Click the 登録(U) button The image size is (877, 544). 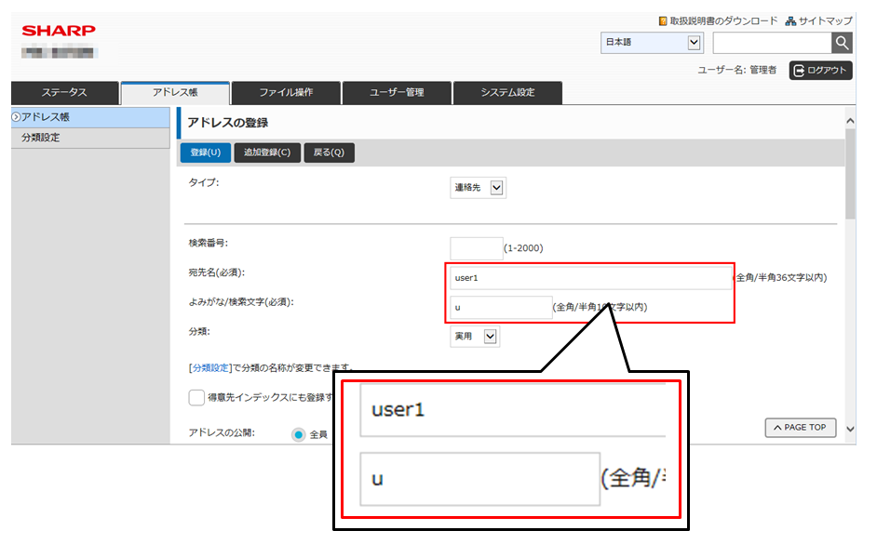pyautogui.click(x=205, y=153)
